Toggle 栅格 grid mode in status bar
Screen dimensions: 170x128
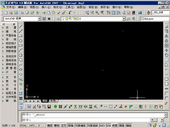coord(57,126)
